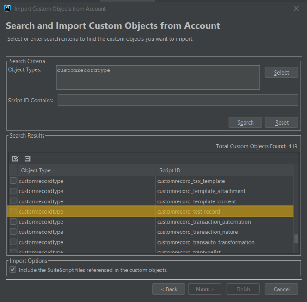Image resolution: width=307 pixels, height=302 pixels.
Task: Select the customrecord_transaction_nature Script ID cell
Action: tap(225, 232)
